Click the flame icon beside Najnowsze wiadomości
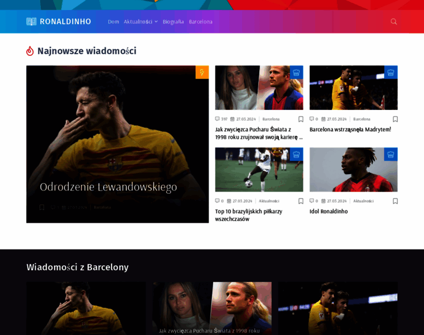 [x=30, y=51]
